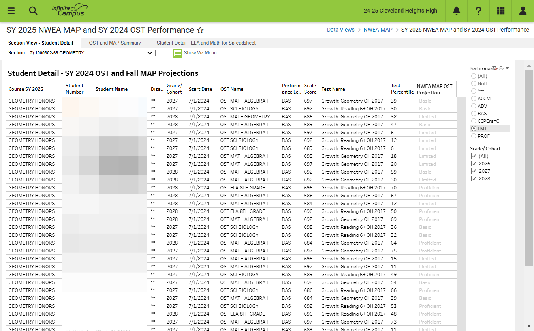Uncheck the 2026 cohort checkbox
The image size is (534, 331).
(474, 164)
